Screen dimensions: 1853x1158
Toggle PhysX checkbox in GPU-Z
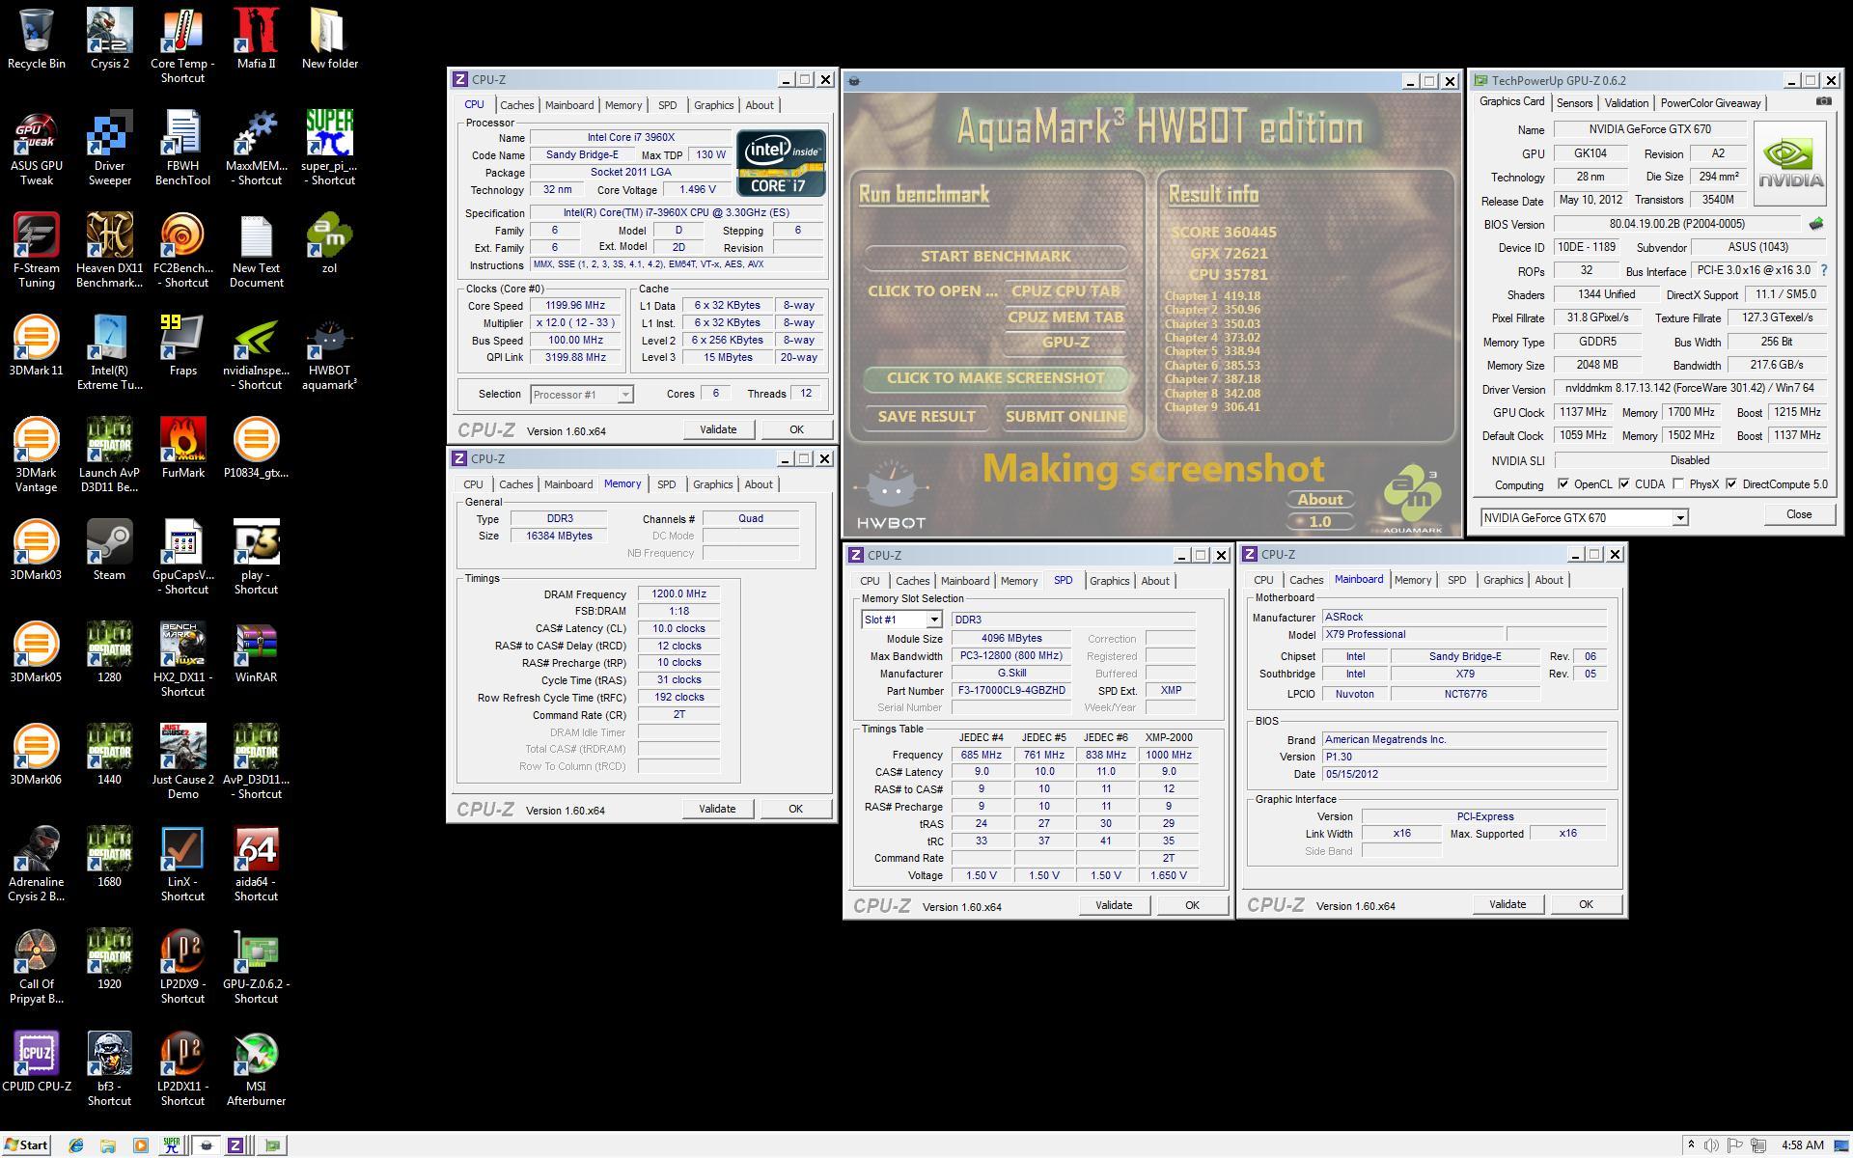click(x=1678, y=484)
